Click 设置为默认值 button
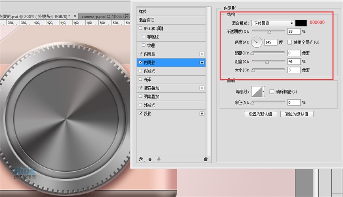This screenshot has width=343, height=197. 260,114
